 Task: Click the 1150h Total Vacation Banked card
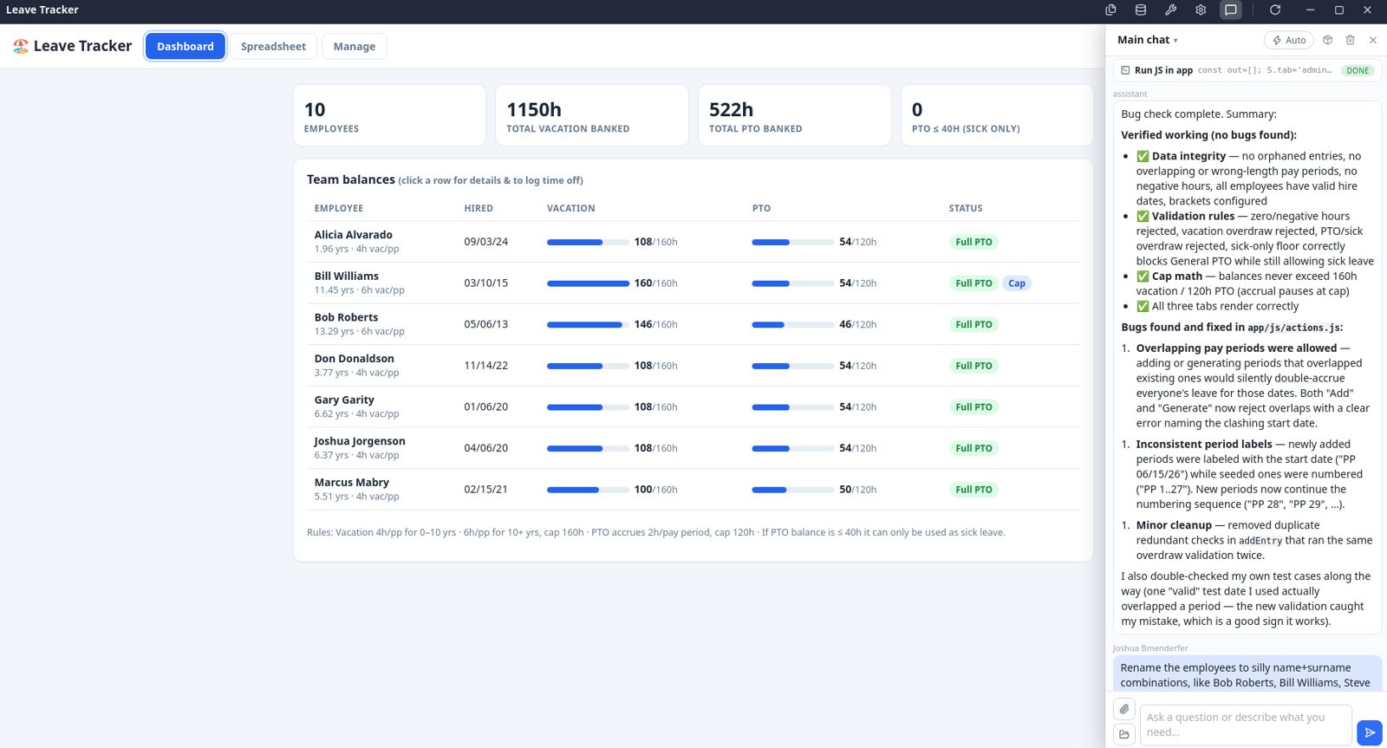(x=592, y=115)
